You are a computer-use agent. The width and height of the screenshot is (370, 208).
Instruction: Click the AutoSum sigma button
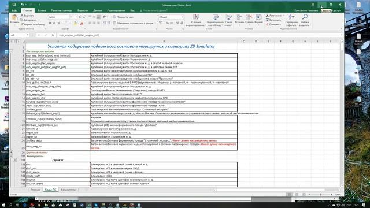[x=267, y=16]
